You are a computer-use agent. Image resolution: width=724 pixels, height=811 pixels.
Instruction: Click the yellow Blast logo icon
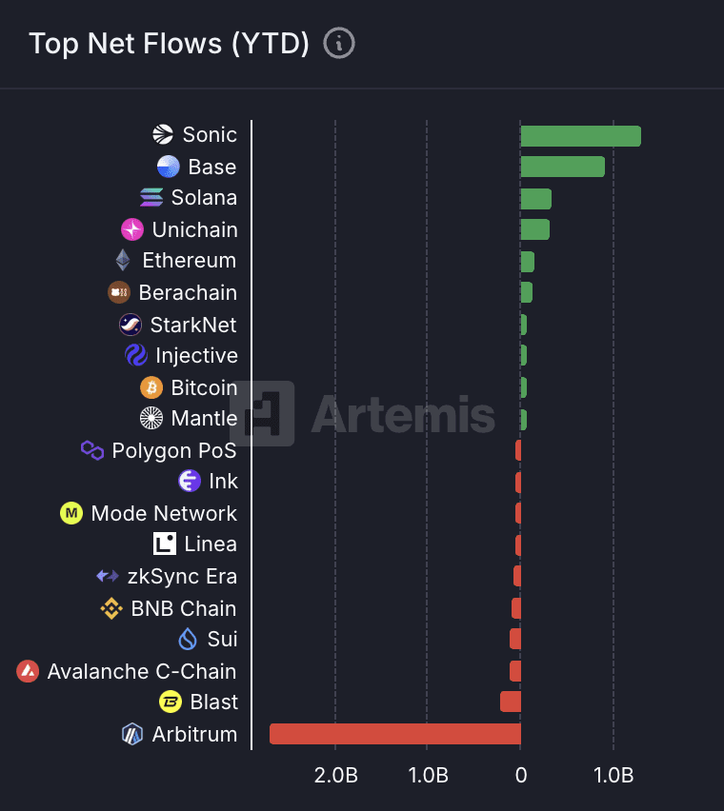coord(171,702)
